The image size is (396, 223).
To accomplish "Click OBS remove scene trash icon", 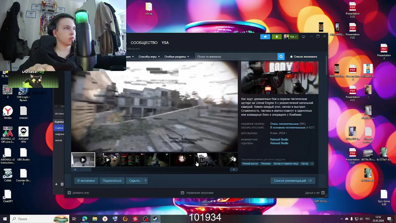I will (x=62, y=184).
